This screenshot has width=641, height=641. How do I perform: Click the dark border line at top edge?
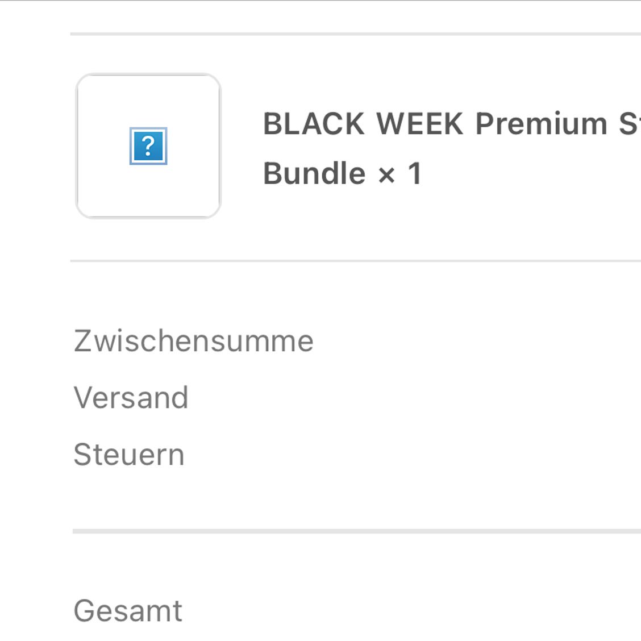tap(320, 1)
